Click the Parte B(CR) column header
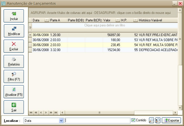Image resolution: width=184 pixels, height=126 pixels. [x=94, y=20]
